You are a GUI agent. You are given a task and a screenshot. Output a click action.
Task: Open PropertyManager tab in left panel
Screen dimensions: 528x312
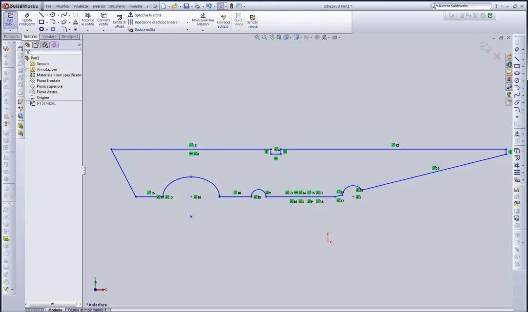(x=37, y=45)
